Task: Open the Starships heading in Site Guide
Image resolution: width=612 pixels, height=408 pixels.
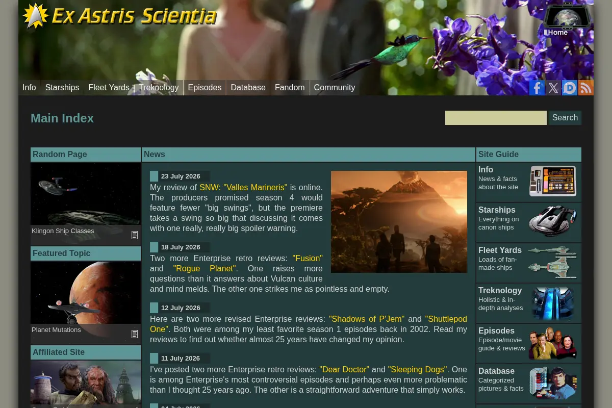Action: (x=497, y=210)
